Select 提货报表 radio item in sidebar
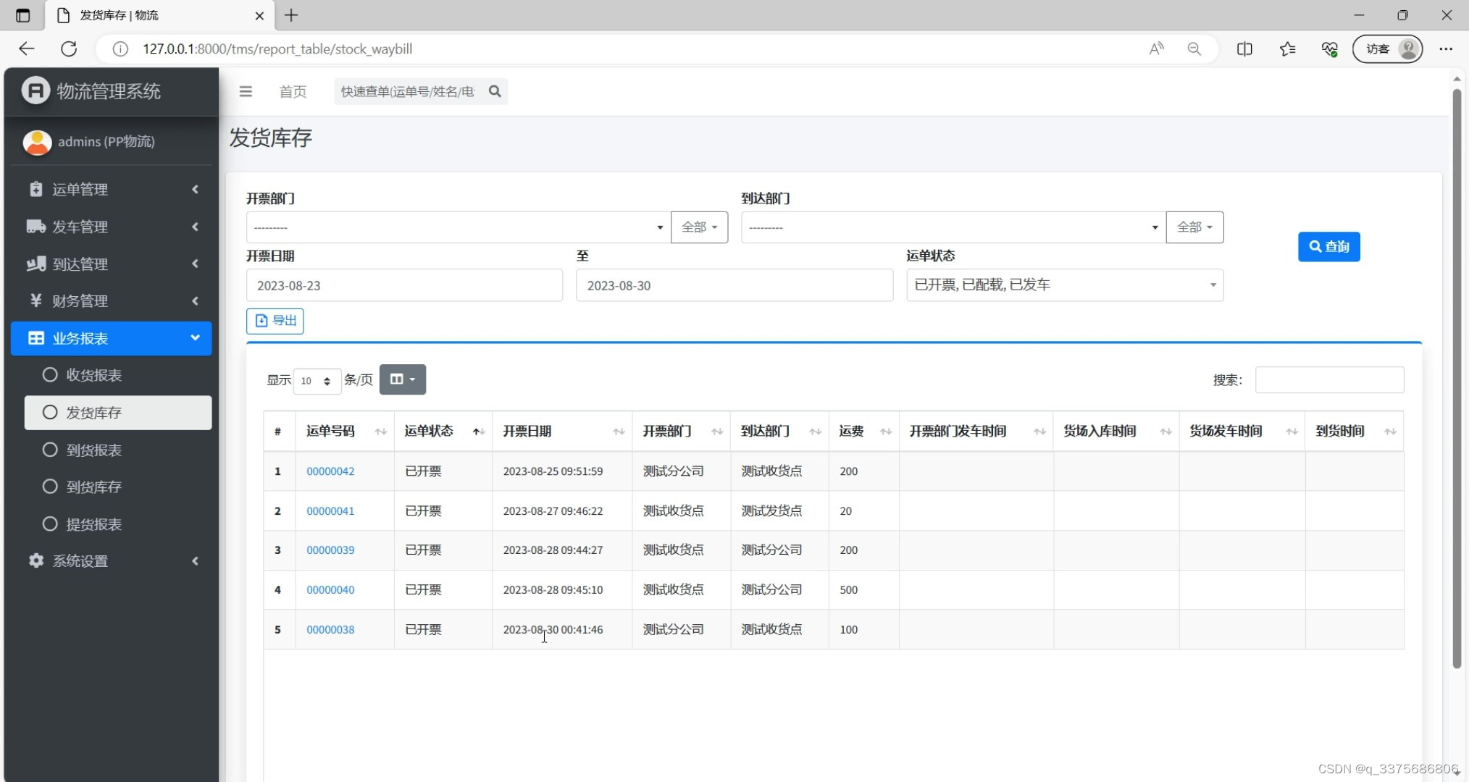This screenshot has width=1469, height=782. [94, 524]
